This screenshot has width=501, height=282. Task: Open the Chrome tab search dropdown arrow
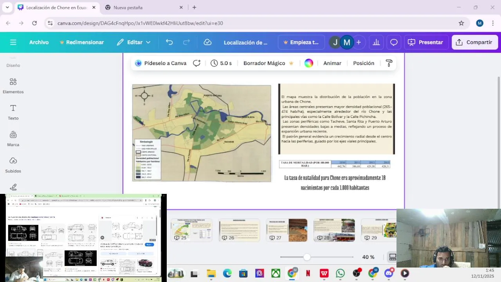pos(7,7)
